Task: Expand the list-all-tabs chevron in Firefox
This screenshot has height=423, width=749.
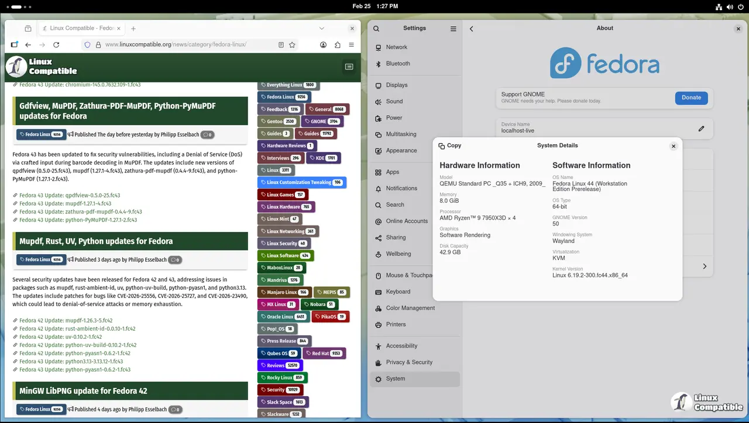Action: (322, 29)
